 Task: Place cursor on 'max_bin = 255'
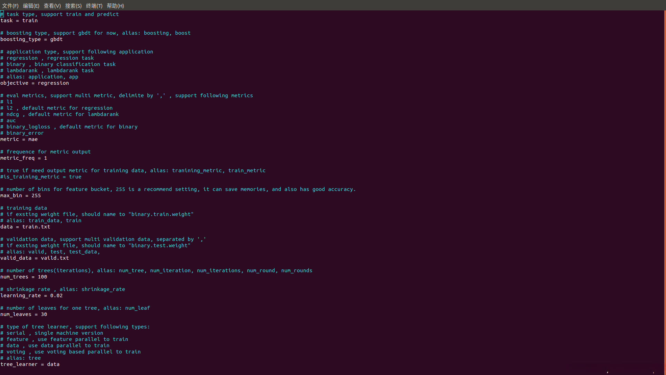click(x=21, y=195)
